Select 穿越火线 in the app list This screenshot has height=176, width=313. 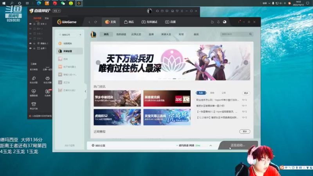69,74
